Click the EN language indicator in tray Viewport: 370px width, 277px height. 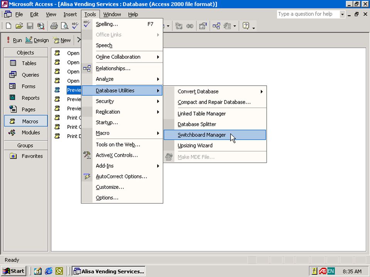tap(331, 271)
